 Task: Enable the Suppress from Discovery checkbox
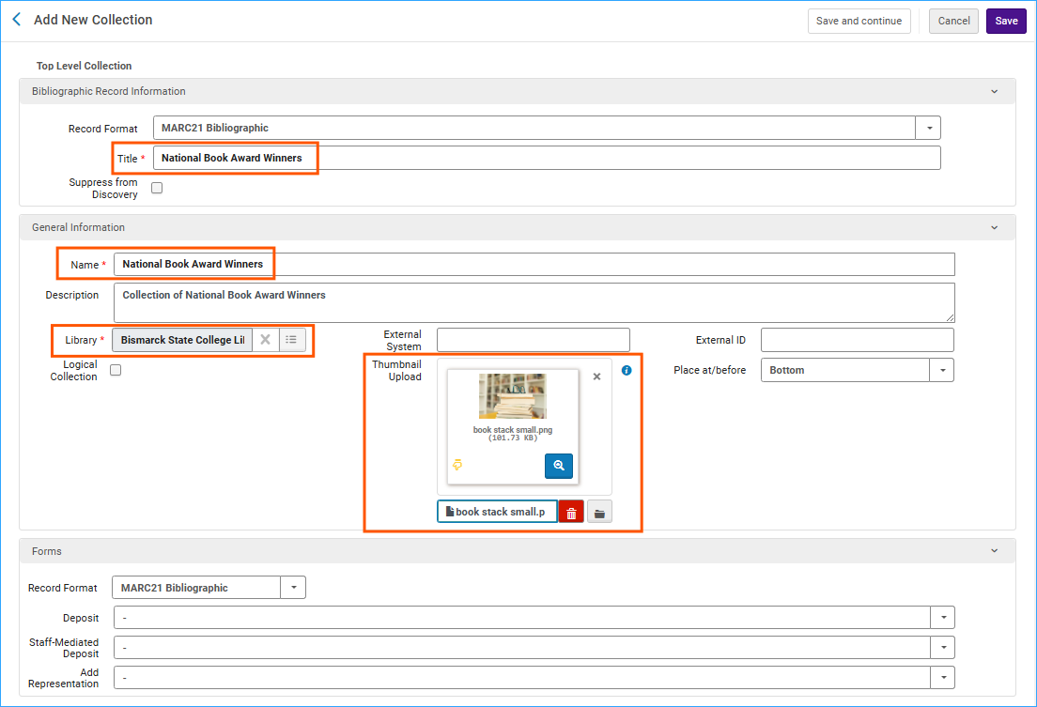[x=156, y=188]
